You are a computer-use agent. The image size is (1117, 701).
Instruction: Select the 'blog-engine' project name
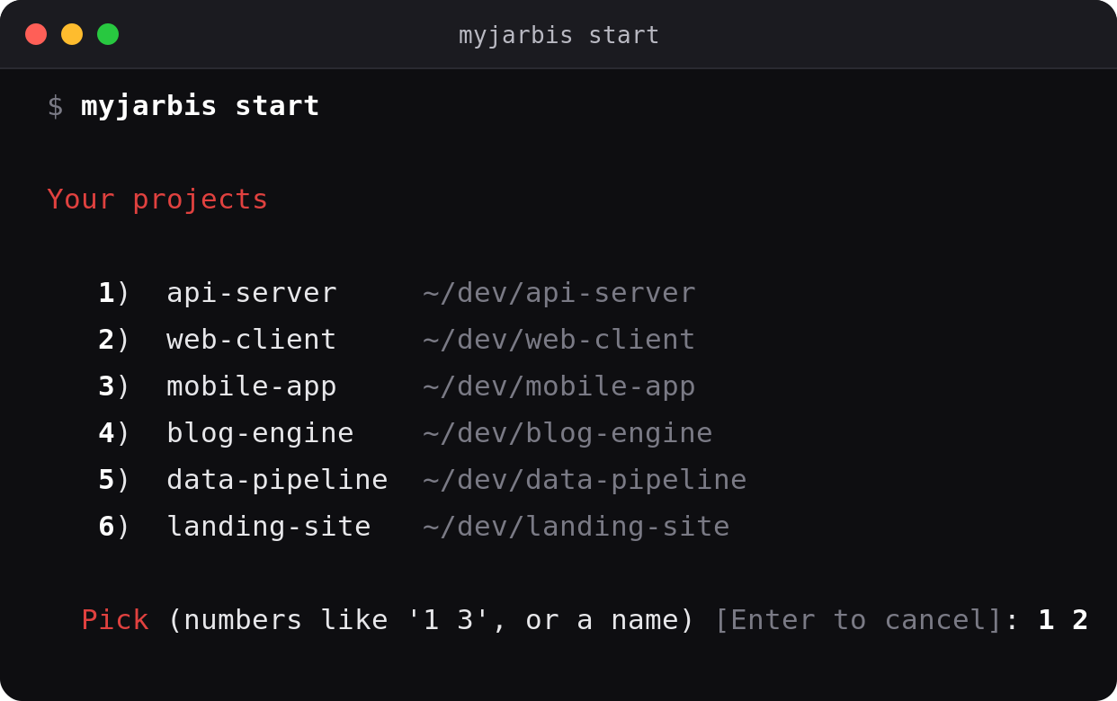point(260,433)
